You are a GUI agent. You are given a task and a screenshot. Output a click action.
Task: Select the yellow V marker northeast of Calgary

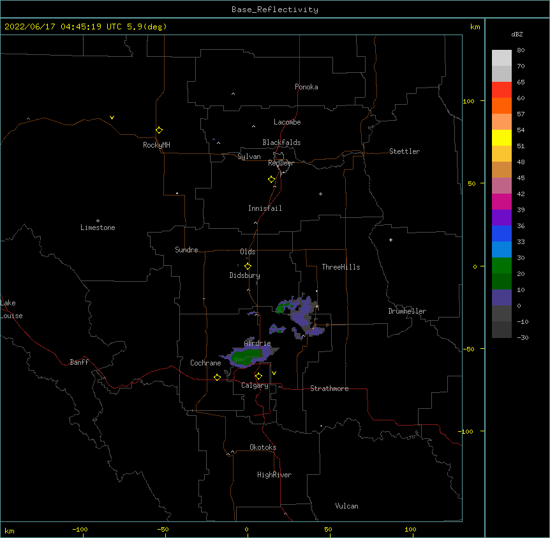(274, 373)
